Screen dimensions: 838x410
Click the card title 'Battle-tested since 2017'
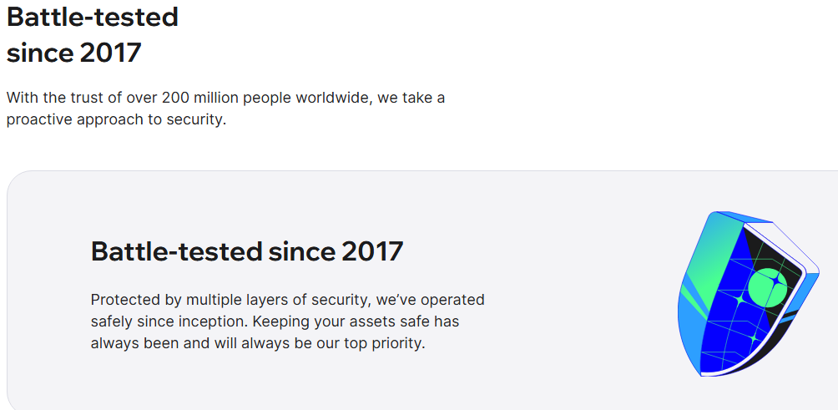pyautogui.click(x=246, y=251)
